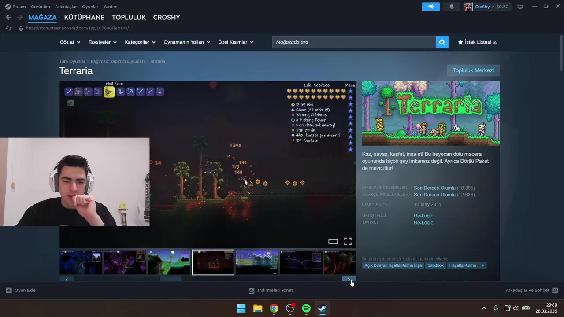Click the 16 May 2011 release date

(427, 204)
